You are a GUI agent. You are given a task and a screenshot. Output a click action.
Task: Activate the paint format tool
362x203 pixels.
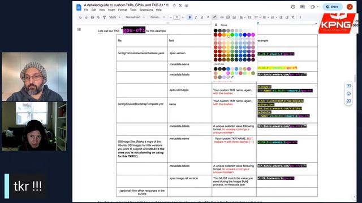click(104, 17)
